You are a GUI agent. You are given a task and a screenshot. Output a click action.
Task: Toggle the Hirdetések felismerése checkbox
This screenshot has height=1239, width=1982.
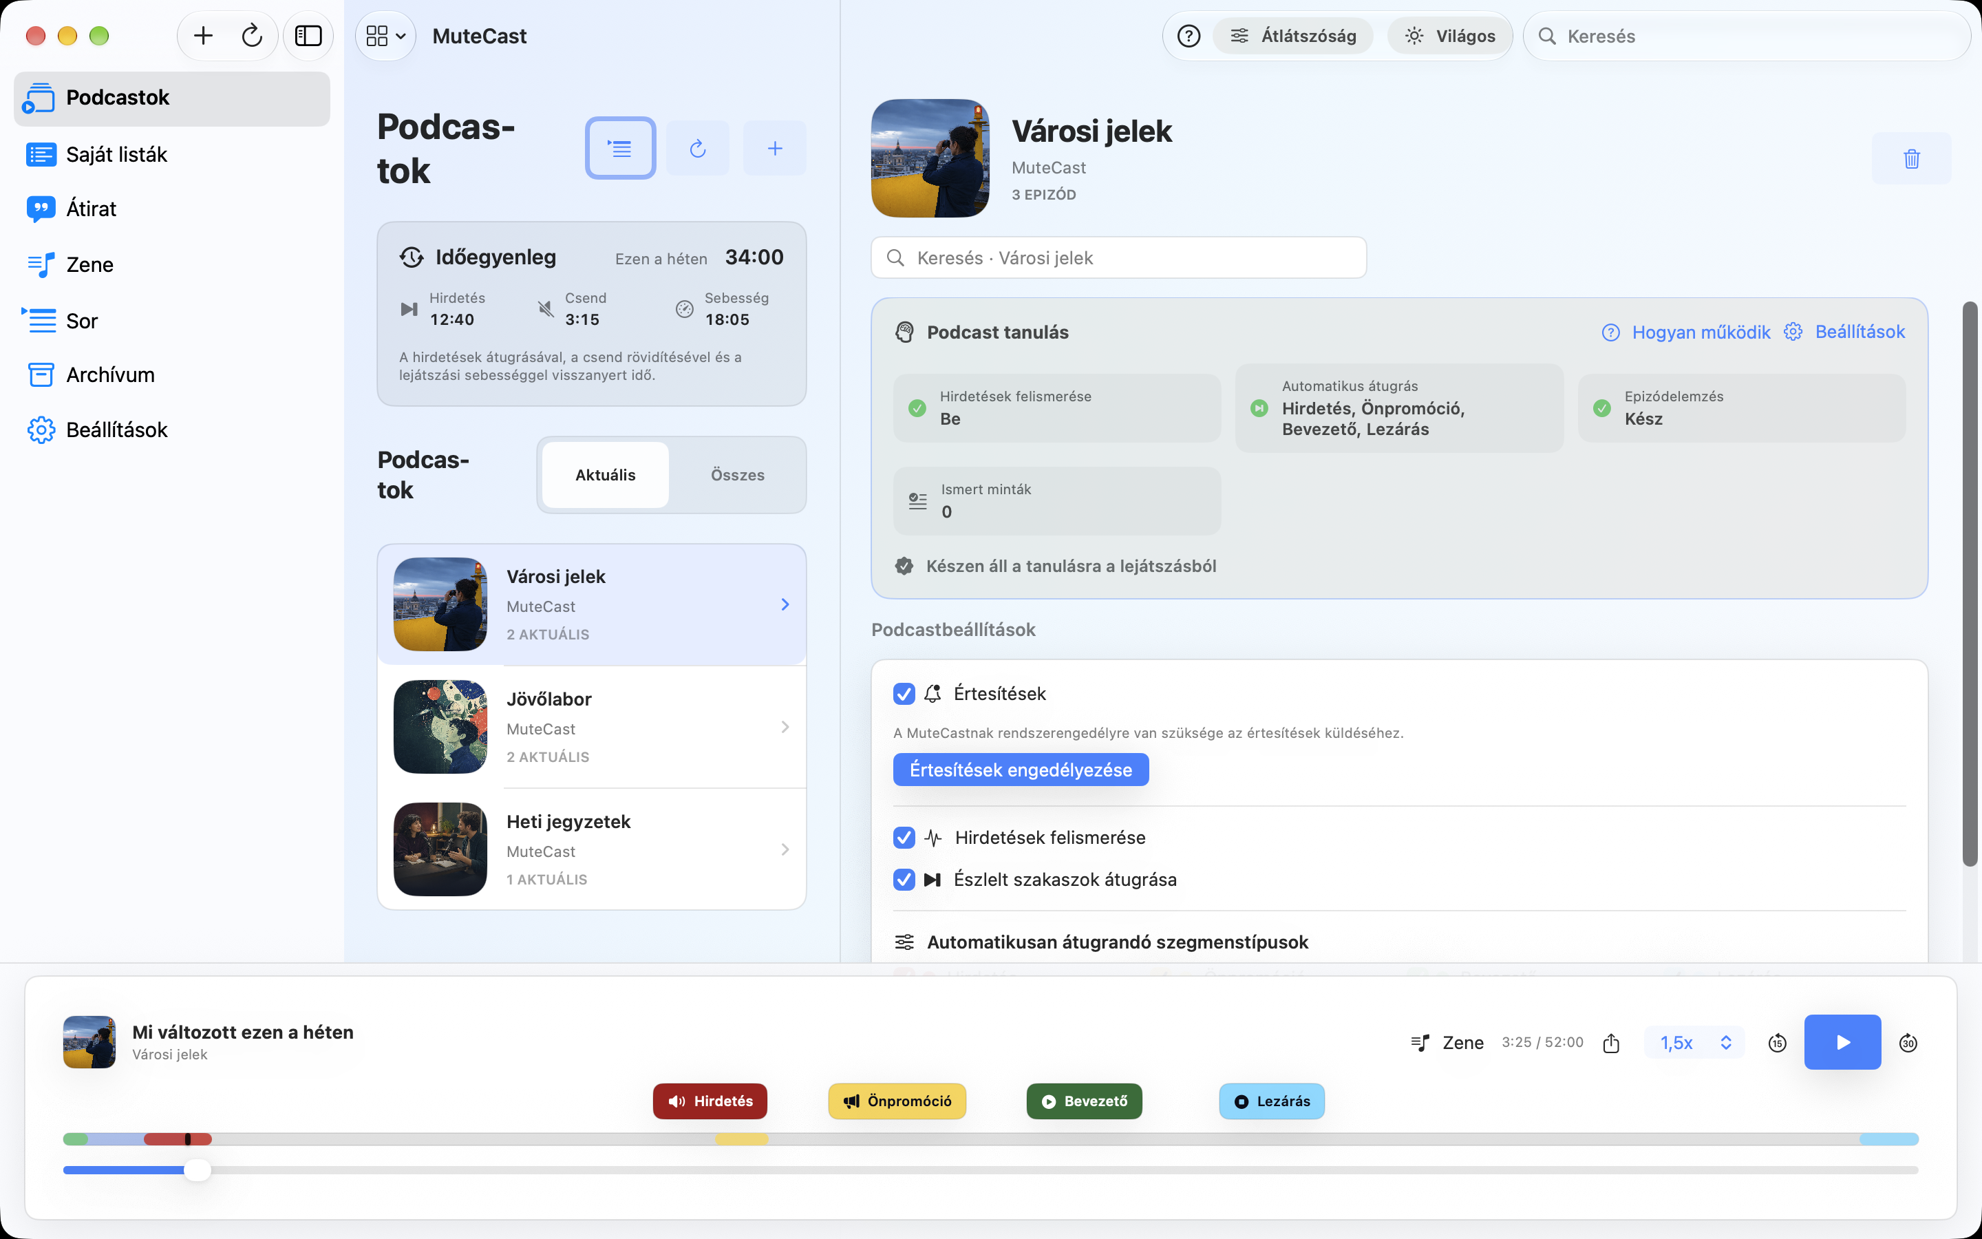pyautogui.click(x=904, y=838)
